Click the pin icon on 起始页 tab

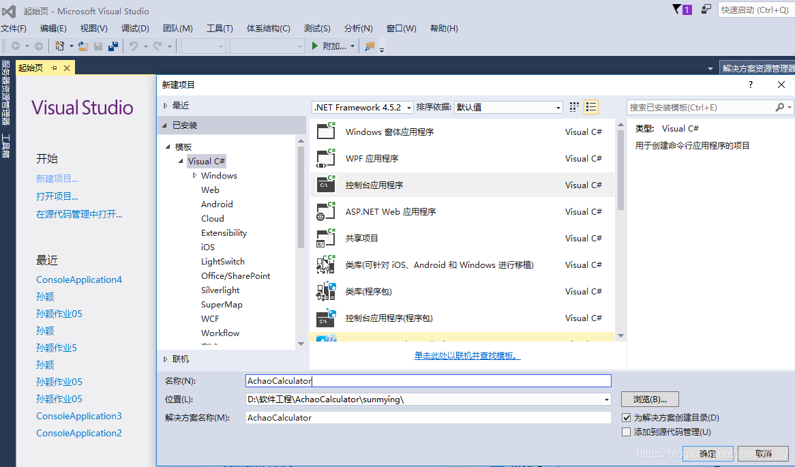(54, 67)
